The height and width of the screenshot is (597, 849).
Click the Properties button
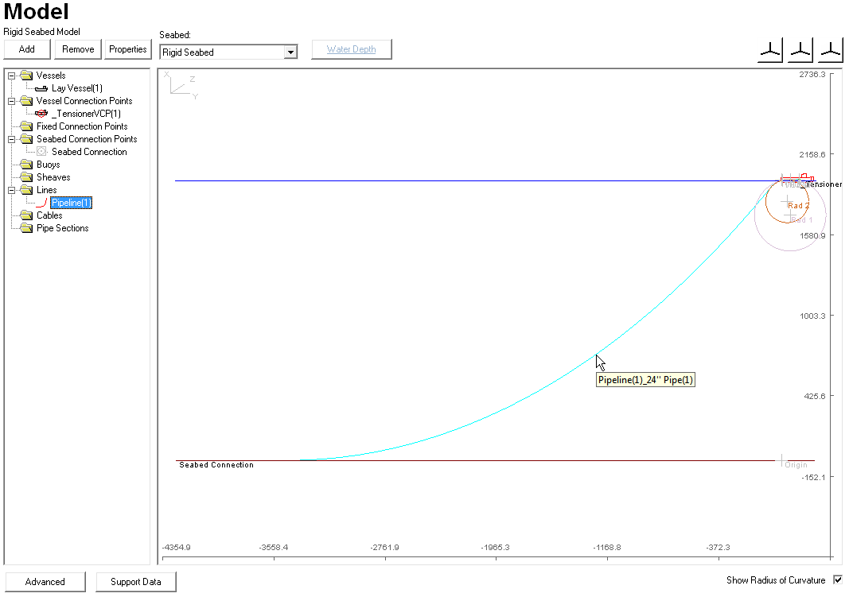point(127,49)
